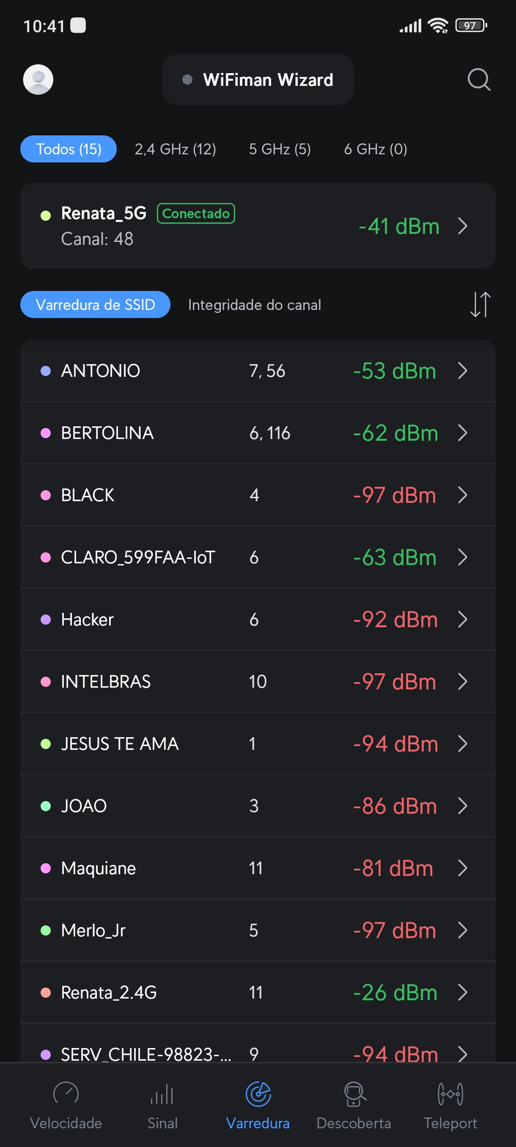The image size is (516, 1147).
Task: Expand ANTONIO network details chevron
Action: [x=463, y=371]
